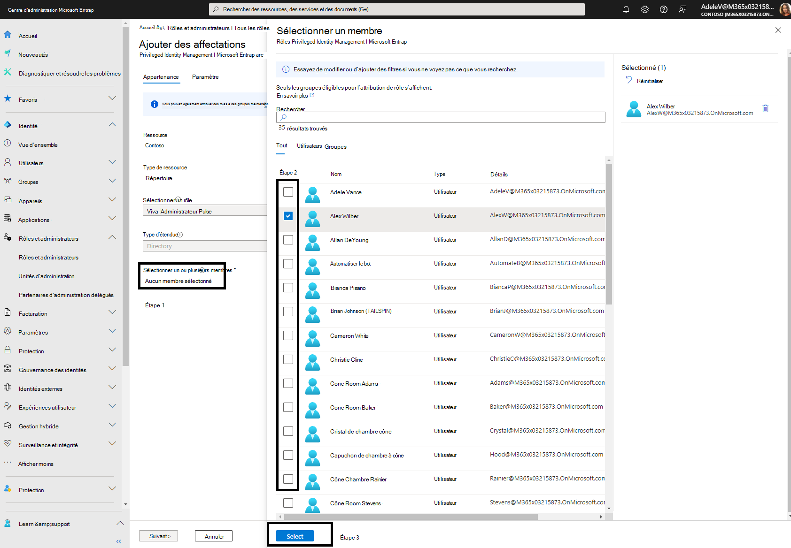Open the settings gear in top bar
Viewport: 791px width, 548px height.
(x=645, y=9)
